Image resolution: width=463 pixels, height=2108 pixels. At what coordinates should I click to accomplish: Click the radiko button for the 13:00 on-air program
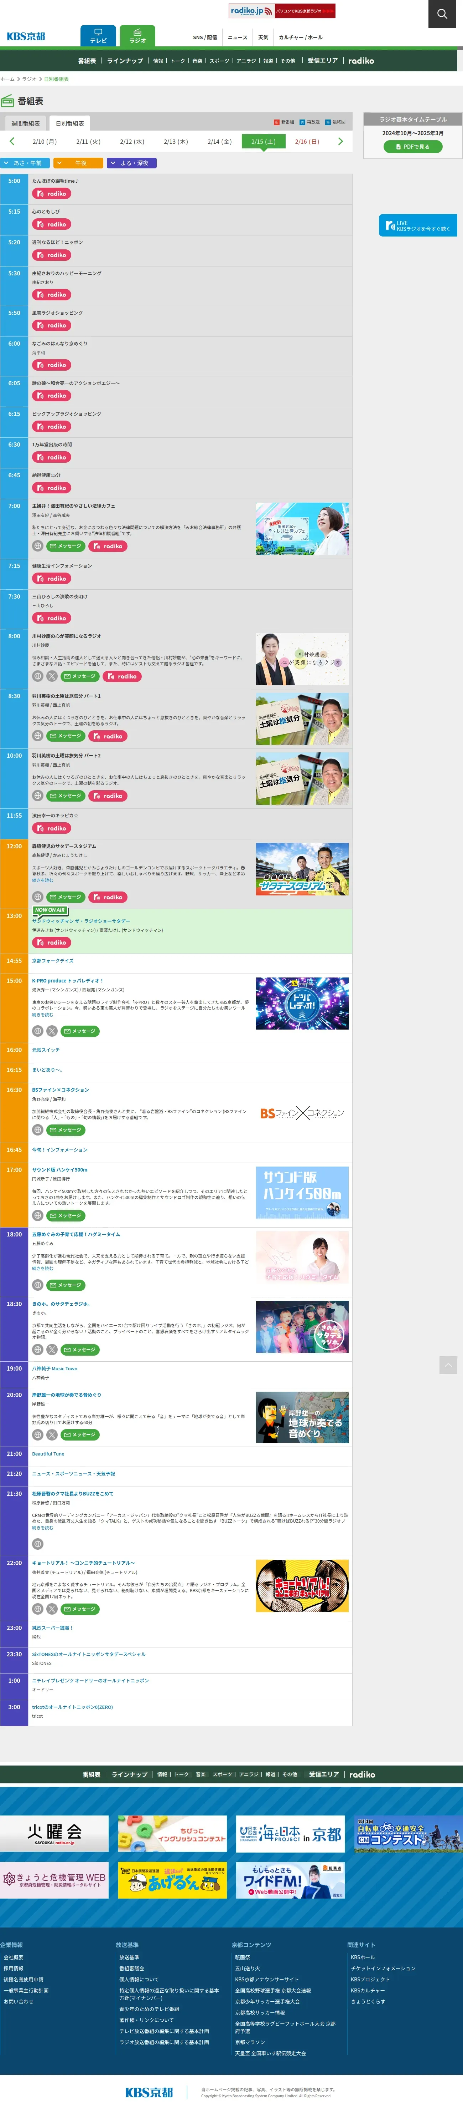(51, 943)
